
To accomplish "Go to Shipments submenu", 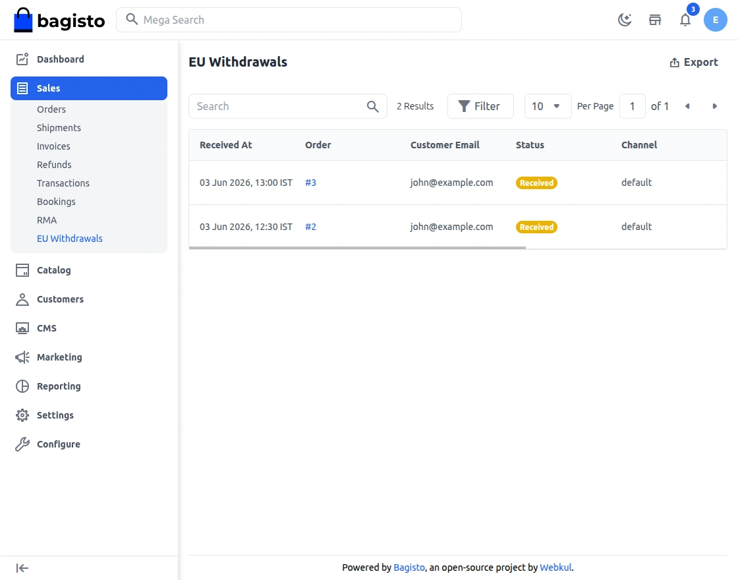I will coord(59,128).
